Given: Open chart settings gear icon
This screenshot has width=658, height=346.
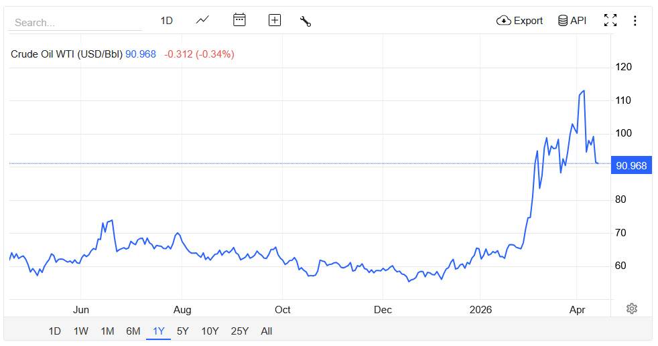Looking at the screenshot, I should 632,309.
